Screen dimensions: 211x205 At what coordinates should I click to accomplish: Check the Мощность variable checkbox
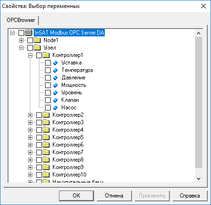click(x=48, y=85)
